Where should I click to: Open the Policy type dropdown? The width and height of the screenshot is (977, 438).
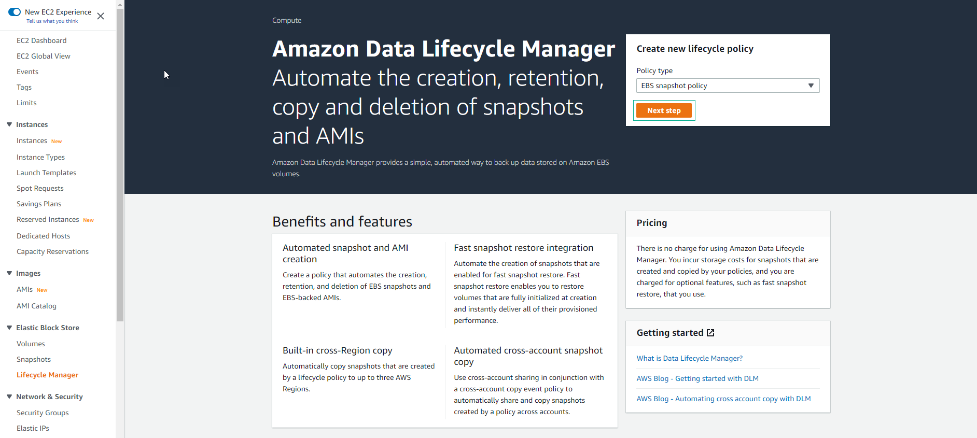(728, 86)
